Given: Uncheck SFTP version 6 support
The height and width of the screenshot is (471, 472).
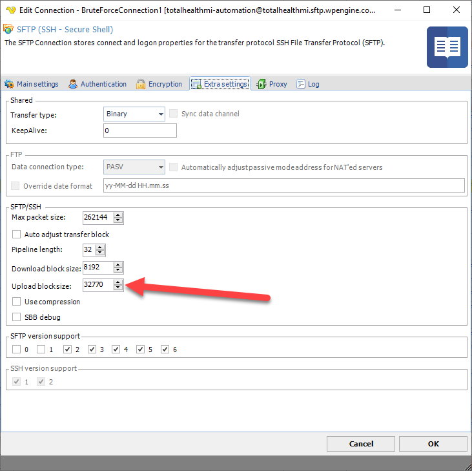Looking at the screenshot, I should point(165,350).
